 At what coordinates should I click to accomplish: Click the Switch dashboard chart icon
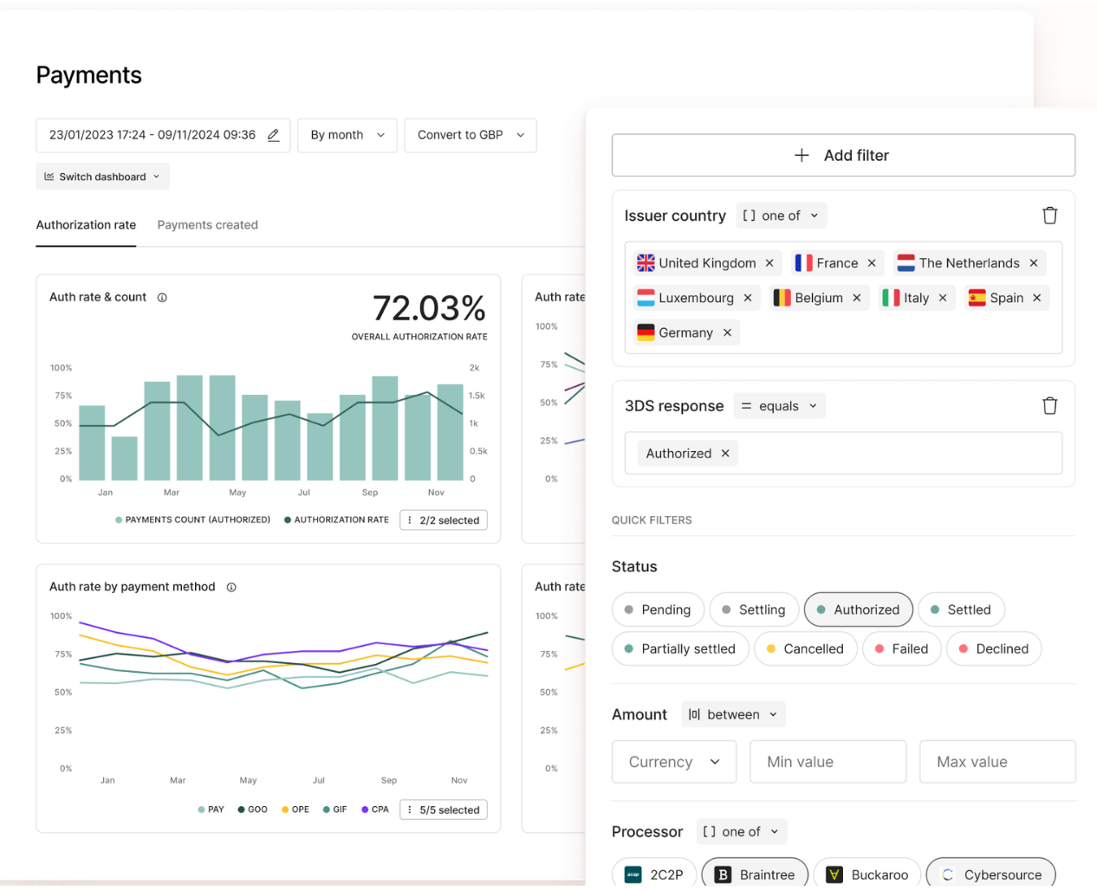49,177
